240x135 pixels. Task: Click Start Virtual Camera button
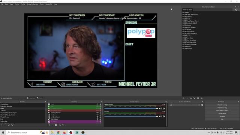222,111
